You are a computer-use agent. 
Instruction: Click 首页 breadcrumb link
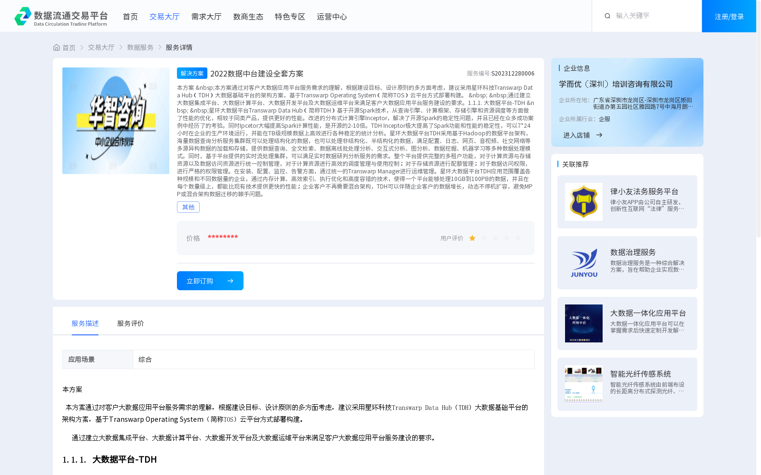click(69, 47)
